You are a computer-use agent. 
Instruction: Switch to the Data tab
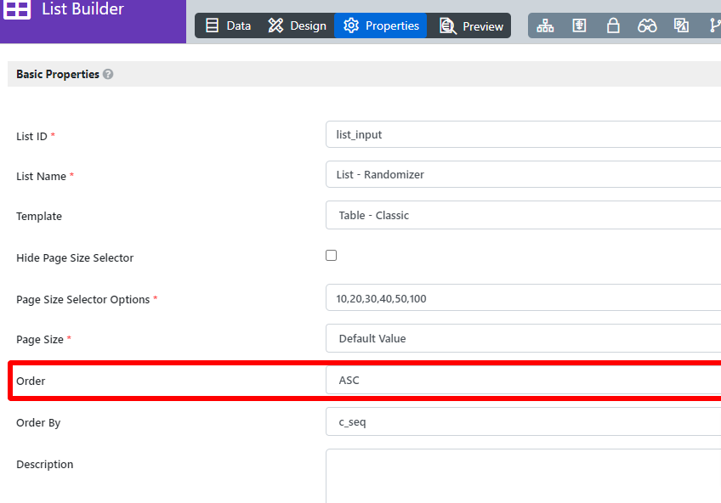(229, 25)
